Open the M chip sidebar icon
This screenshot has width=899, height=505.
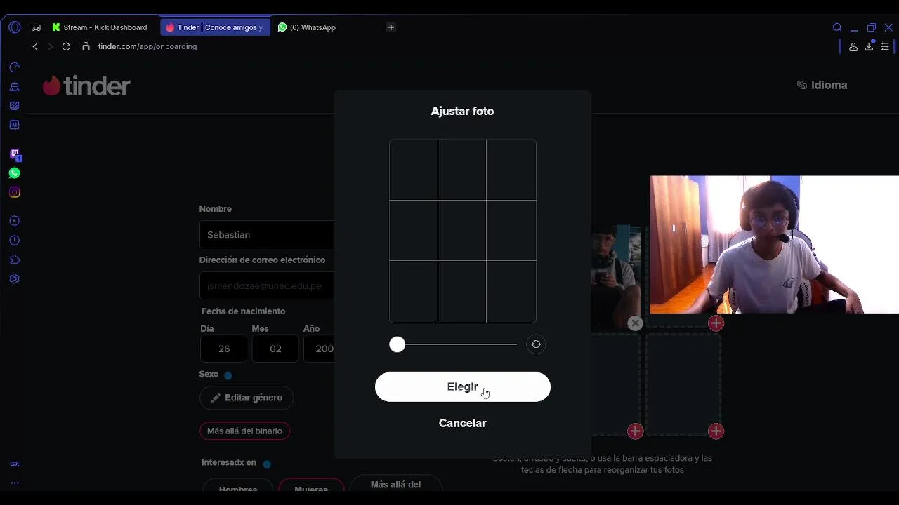tap(15, 125)
